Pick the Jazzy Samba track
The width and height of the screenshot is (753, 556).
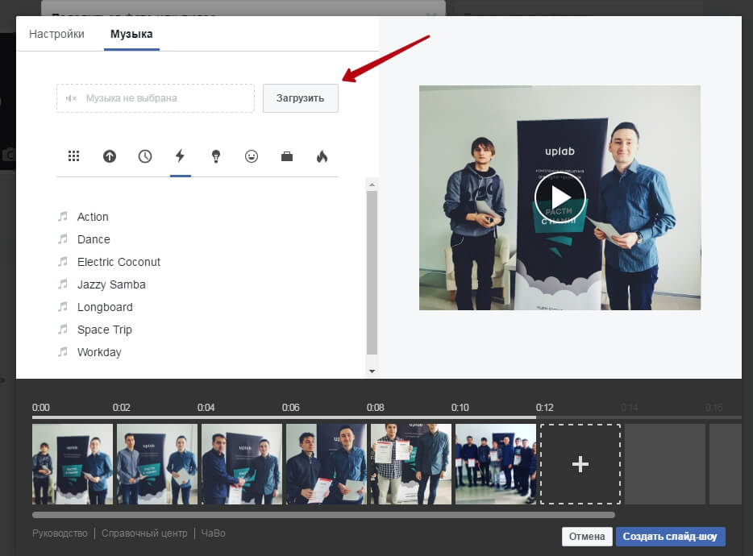pyautogui.click(x=111, y=284)
